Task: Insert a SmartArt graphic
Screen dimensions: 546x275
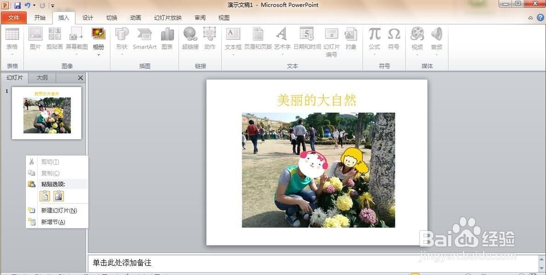Action: click(x=145, y=38)
